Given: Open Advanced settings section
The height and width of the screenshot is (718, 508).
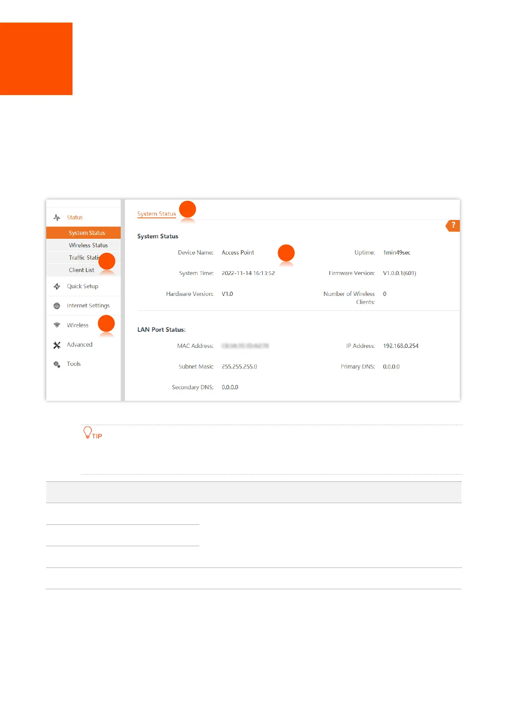Looking at the screenshot, I should (x=79, y=345).
